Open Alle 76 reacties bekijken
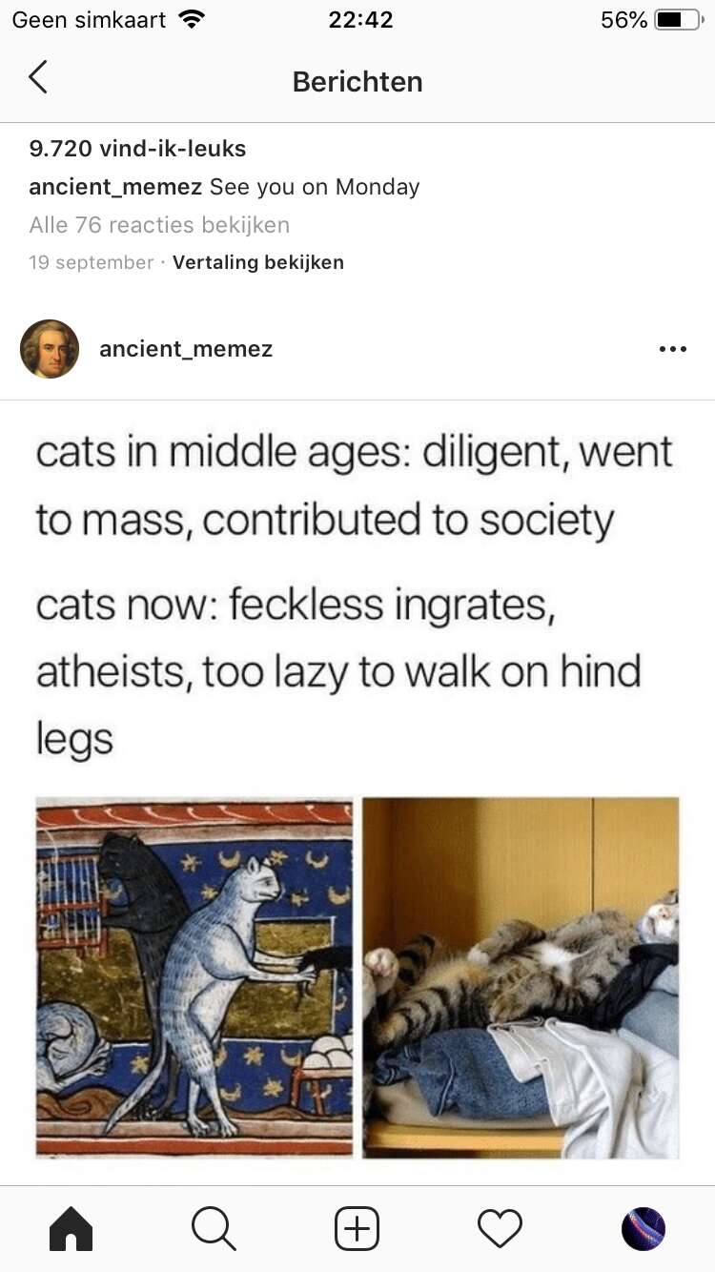The height and width of the screenshot is (1272, 715). coord(159,225)
